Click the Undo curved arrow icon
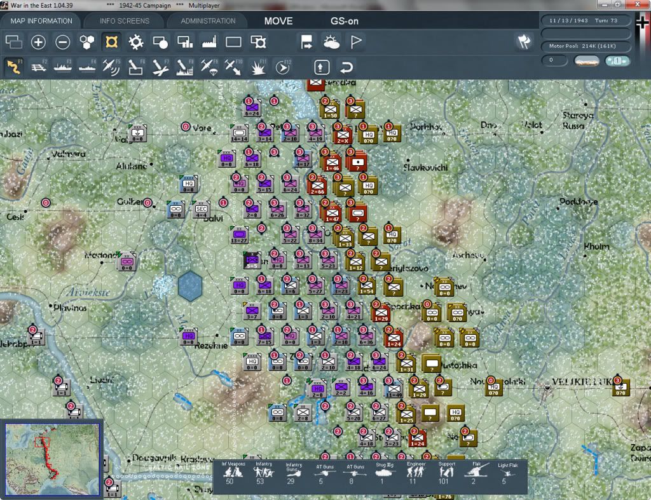Viewport: 651px width, 500px height. [346, 67]
